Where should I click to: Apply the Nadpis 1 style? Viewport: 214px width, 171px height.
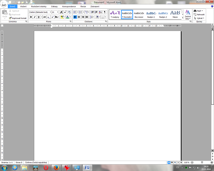[151, 14]
